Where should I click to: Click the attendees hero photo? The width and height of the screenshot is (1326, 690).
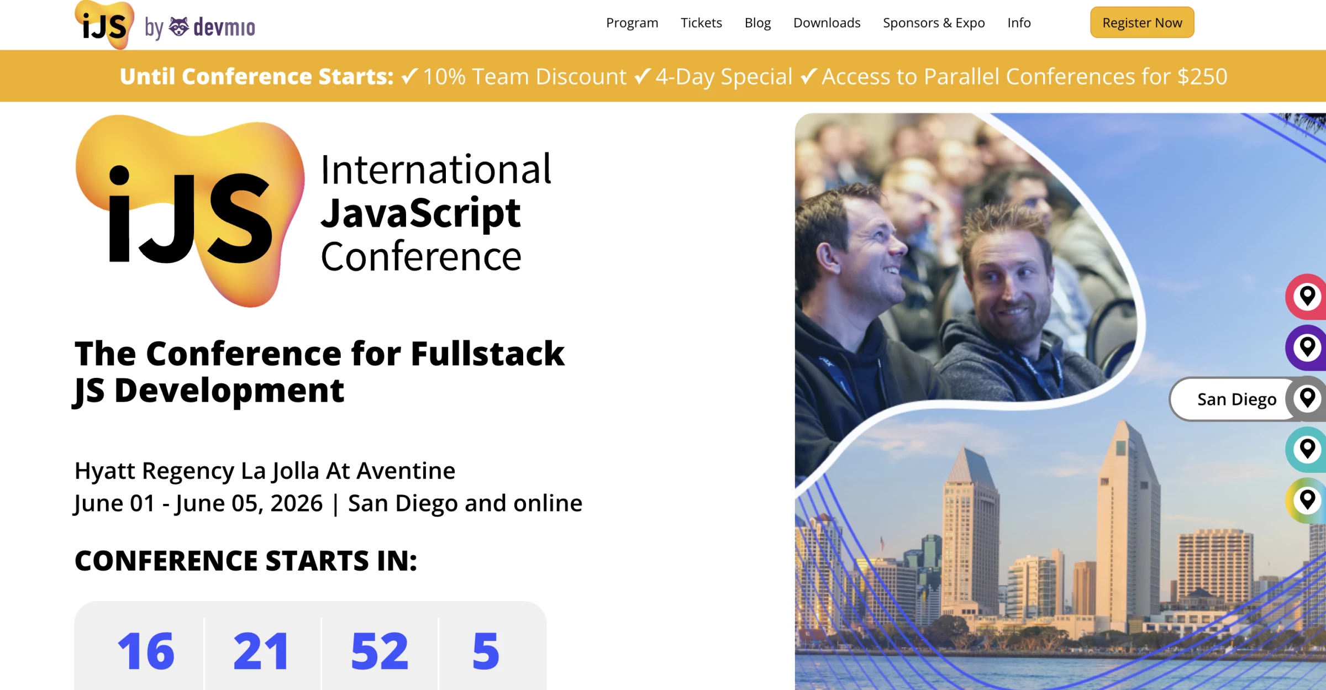[967, 265]
